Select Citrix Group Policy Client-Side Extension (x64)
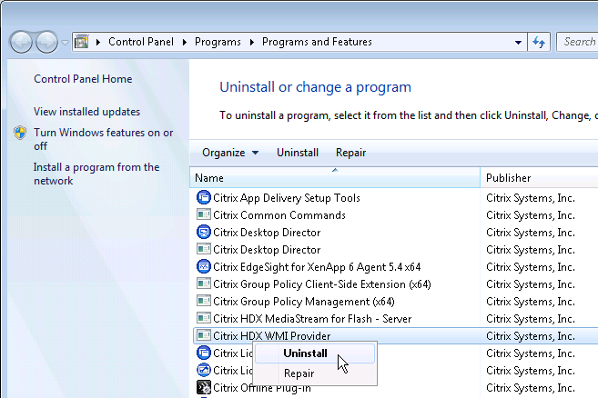The image size is (598, 398). [322, 284]
